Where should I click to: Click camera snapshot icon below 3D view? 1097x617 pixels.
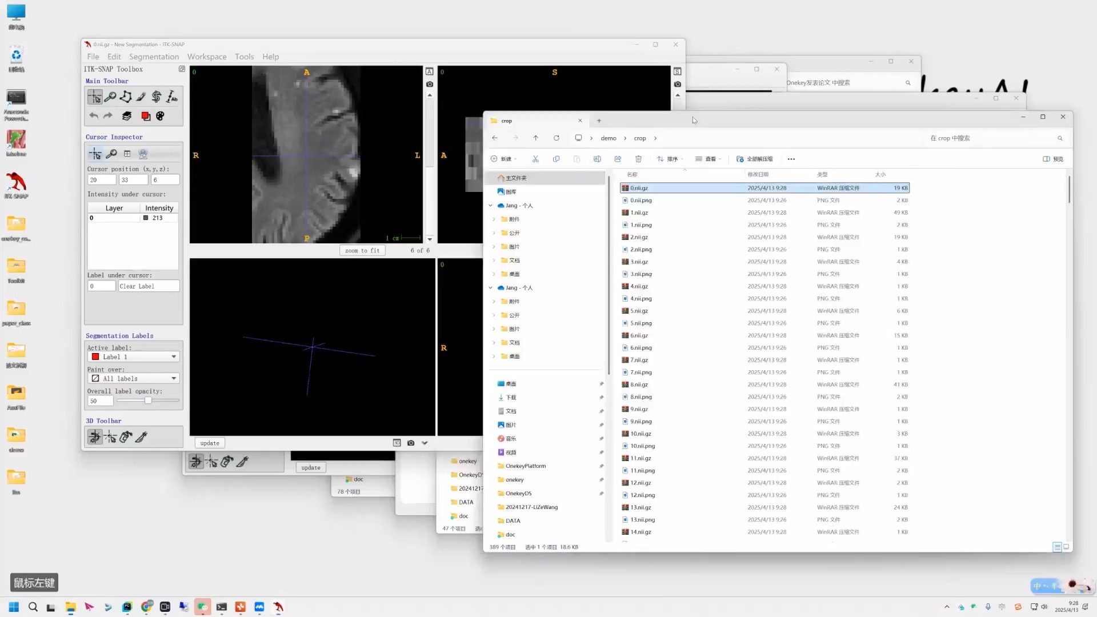pyautogui.click(x=411, y=443)
